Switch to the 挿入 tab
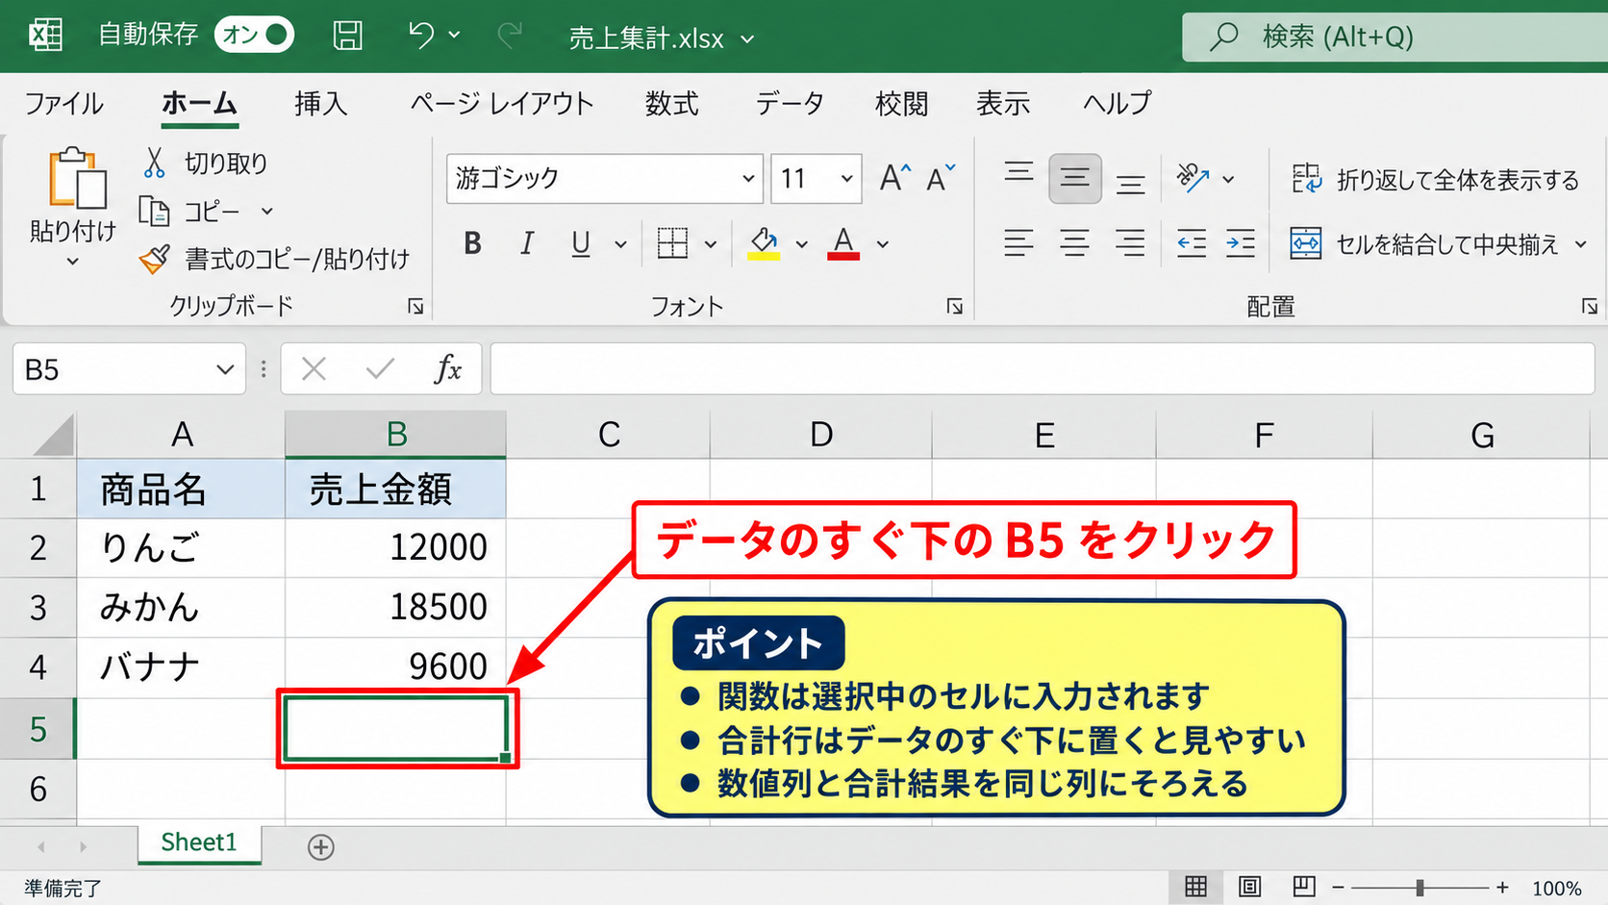 point(320,103)
